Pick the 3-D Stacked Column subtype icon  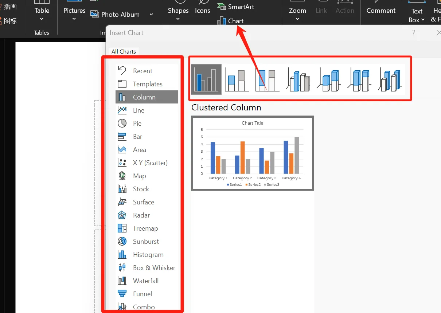[329, 80]
